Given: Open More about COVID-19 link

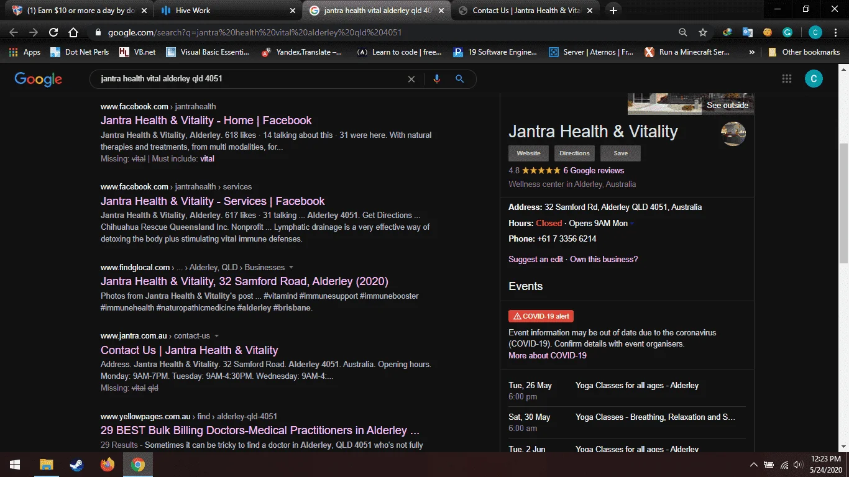Looking at the screenshot, I should [547, 356].
